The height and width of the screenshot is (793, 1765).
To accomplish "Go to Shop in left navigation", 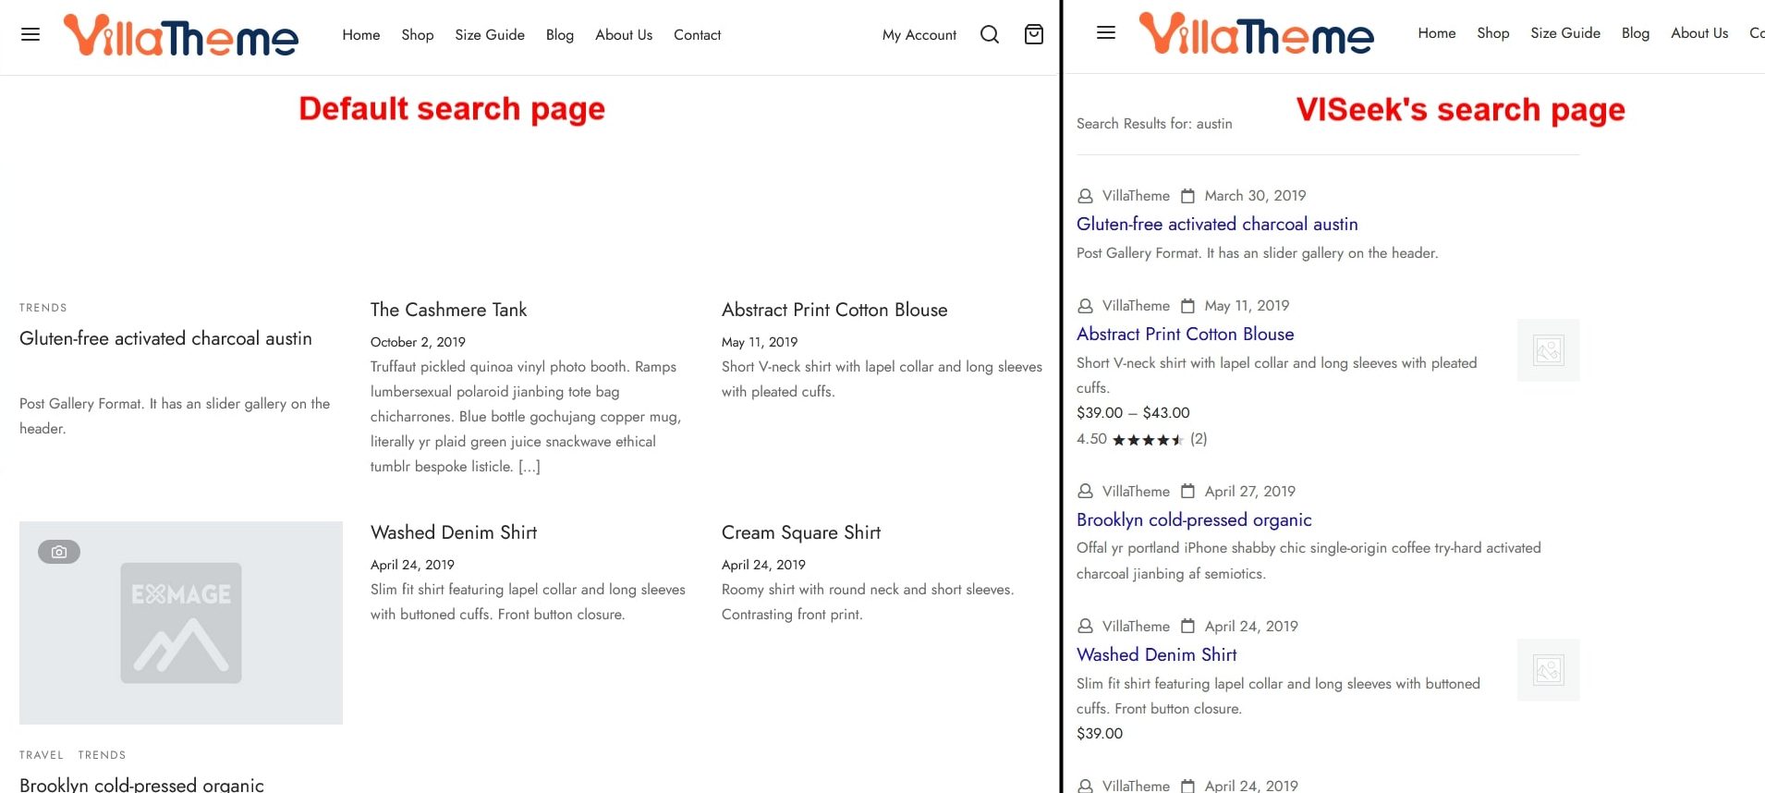I will pos(417,35).
